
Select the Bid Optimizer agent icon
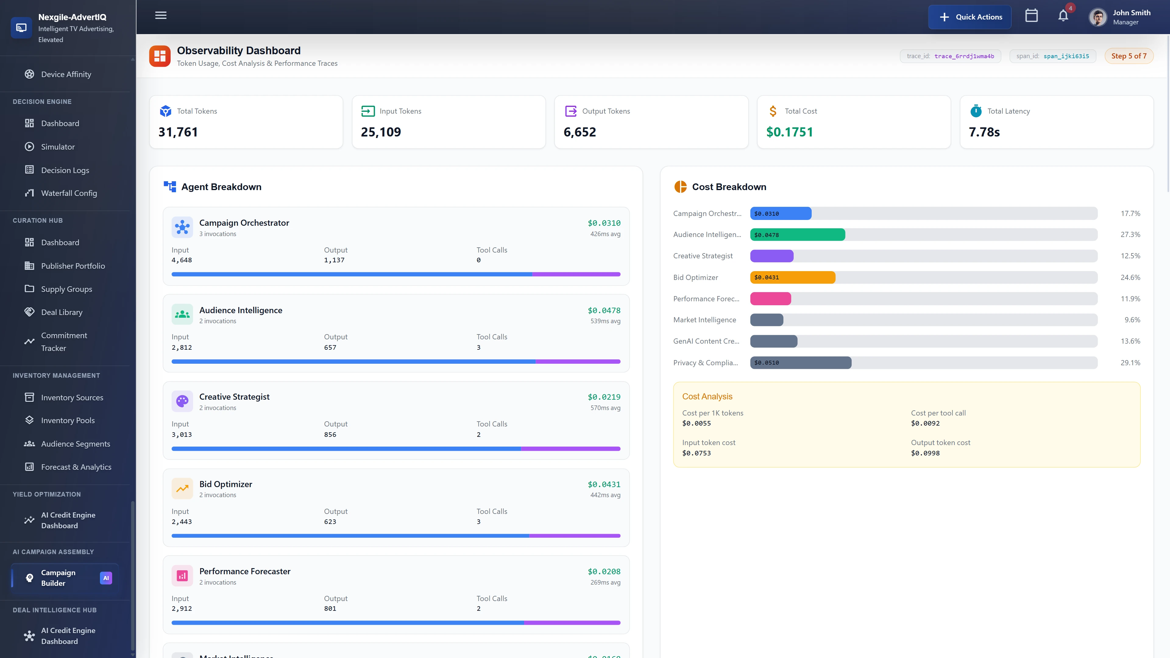click(x=182, y=488)
